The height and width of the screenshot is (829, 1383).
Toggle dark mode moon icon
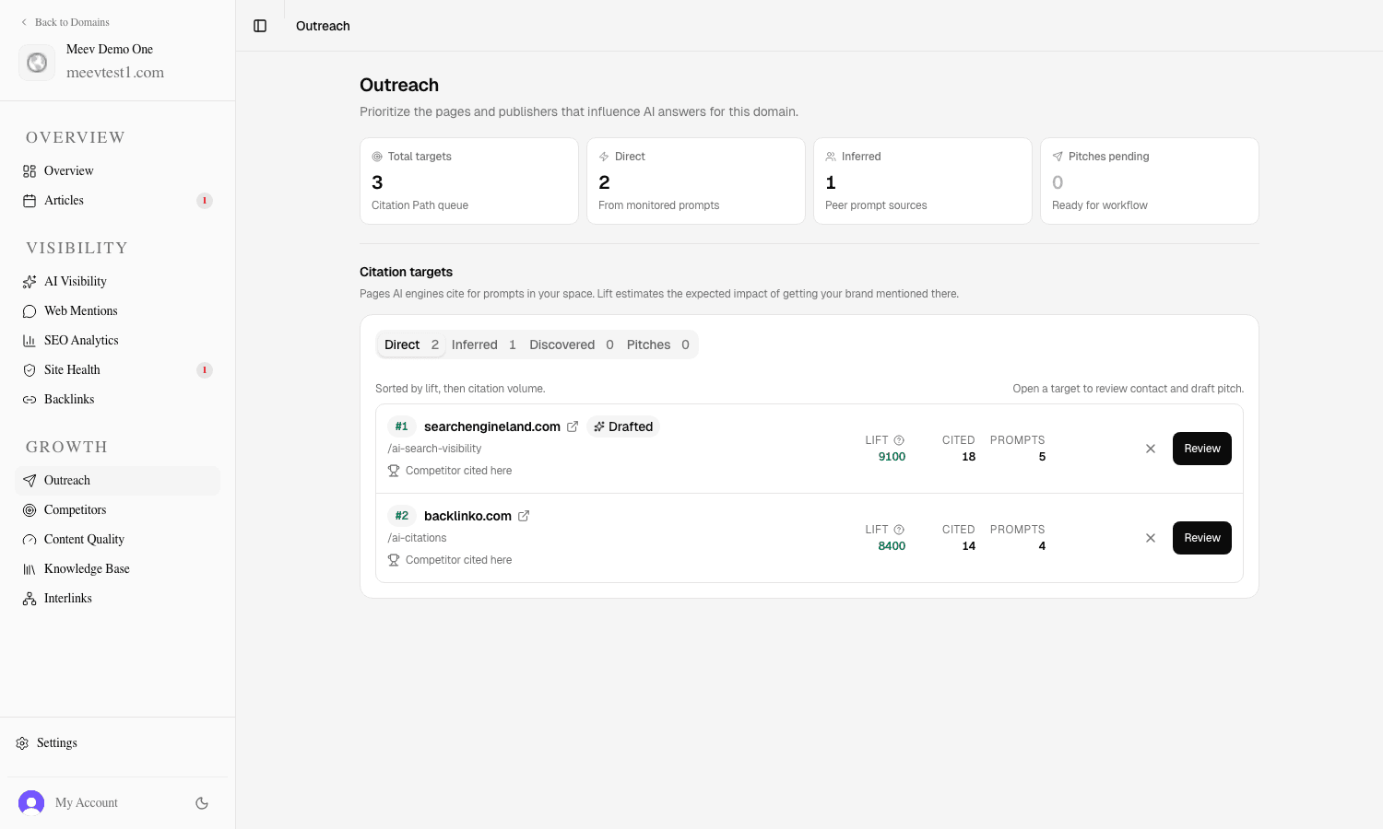pos(202,803)
